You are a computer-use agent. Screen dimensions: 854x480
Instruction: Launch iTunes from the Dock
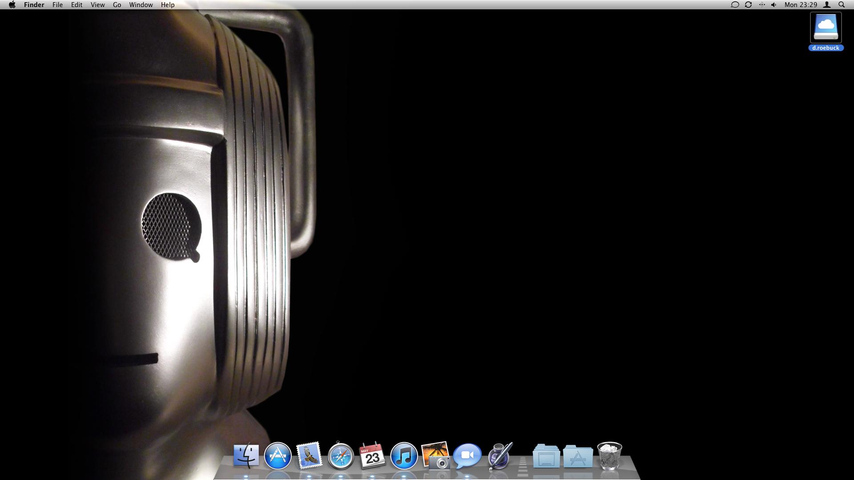pos(404,456)
